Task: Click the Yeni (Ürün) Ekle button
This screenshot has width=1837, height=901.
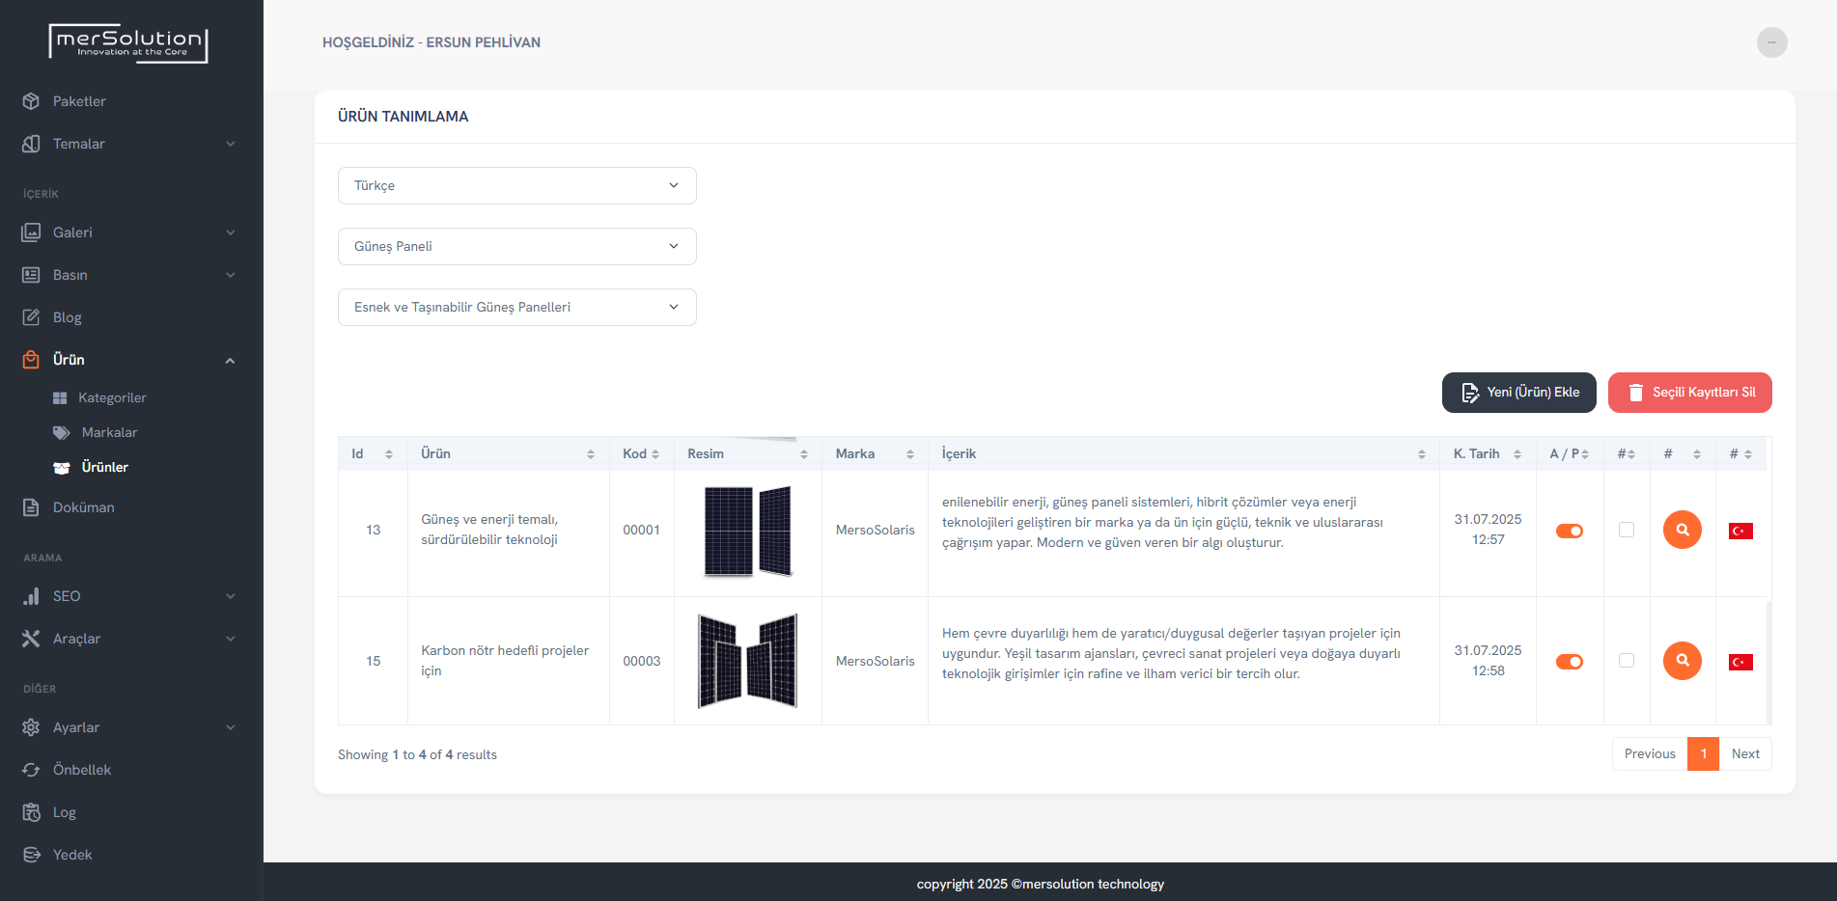Action: (1518, 393)
